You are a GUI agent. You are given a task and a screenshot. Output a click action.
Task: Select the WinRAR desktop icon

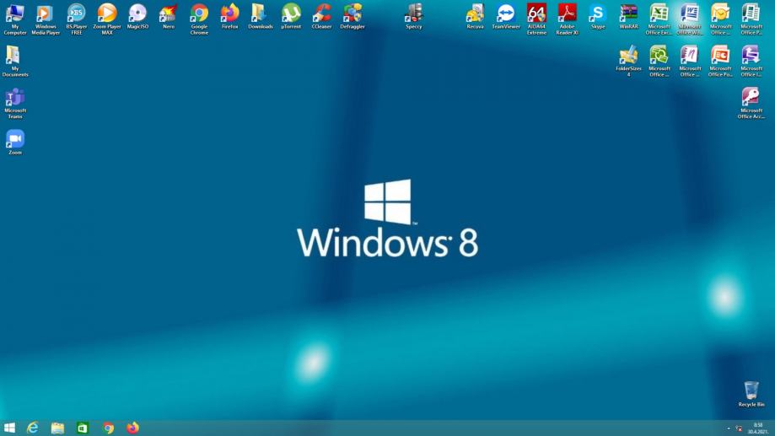click(x=629, y=16)
